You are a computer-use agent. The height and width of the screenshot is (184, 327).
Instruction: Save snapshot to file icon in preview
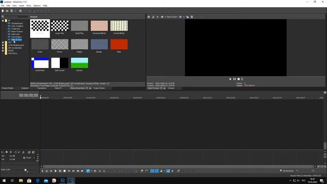point(192,17)
